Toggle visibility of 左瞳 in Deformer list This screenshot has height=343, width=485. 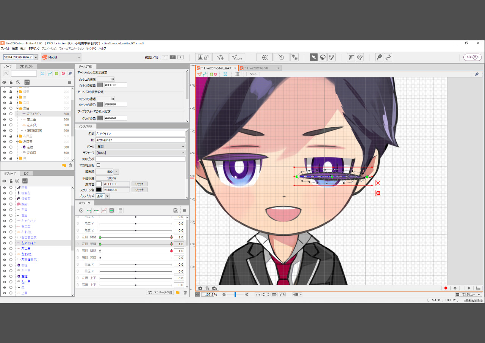coord(5,276)
